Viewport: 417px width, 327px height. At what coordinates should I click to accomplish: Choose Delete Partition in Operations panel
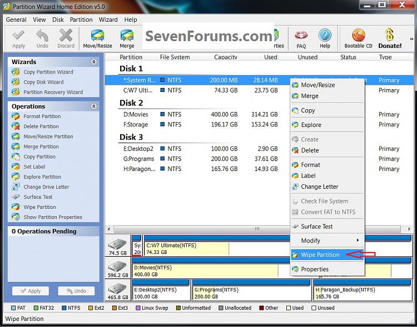[41, 126]
